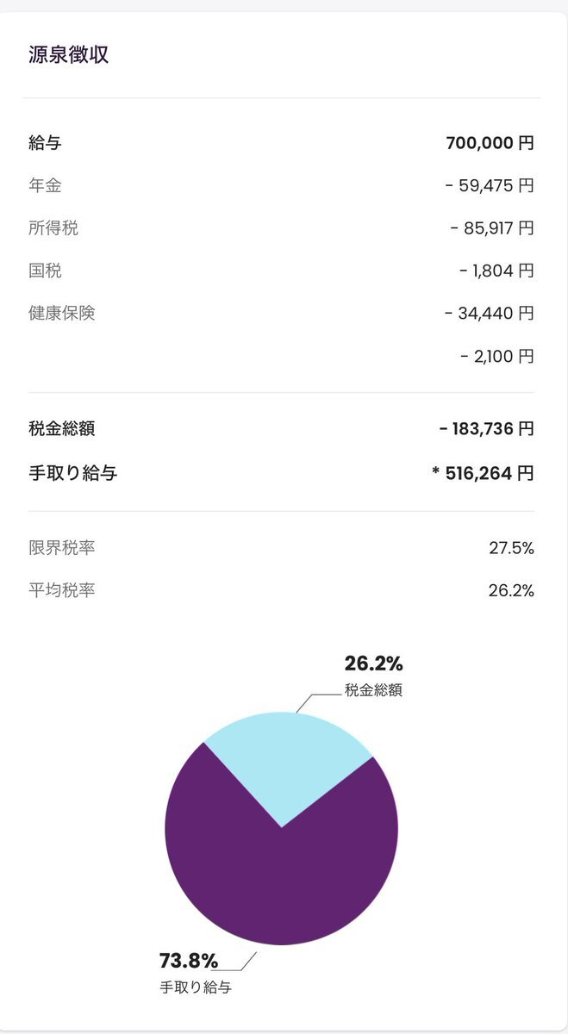Click the 34,440 円 health insurance value

tap(490, 314)
